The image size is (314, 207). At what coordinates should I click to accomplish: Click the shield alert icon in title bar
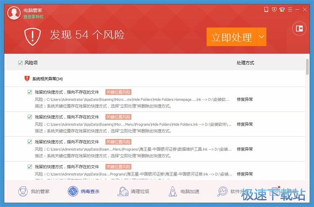274,9
